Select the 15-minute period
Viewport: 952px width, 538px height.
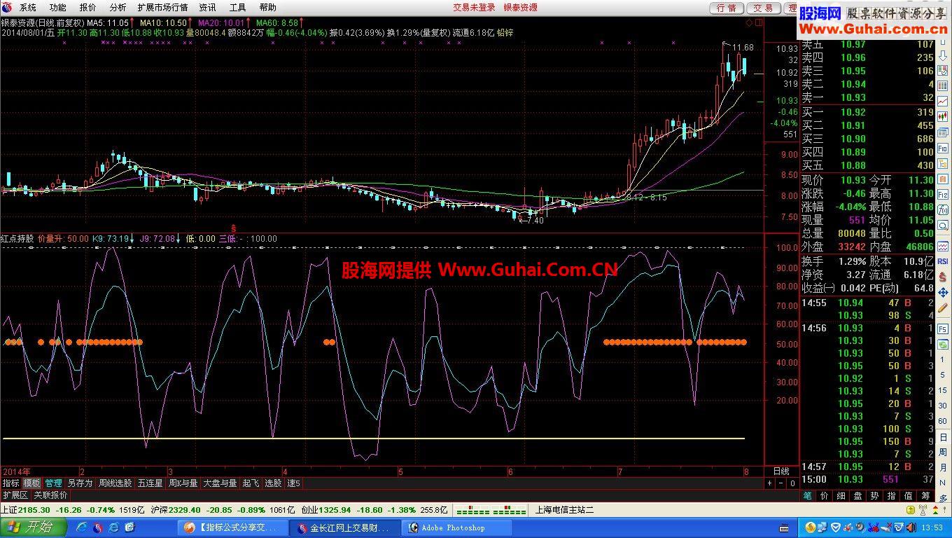(x=943, y=390)
